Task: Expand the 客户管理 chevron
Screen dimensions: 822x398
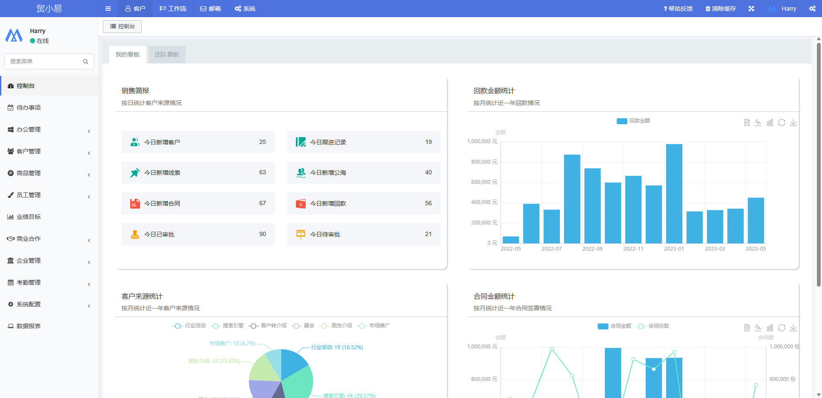Action: (89, 153)
